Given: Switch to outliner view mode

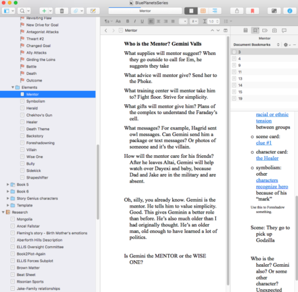Looking at the screenshot, I should tap(215, 11).
